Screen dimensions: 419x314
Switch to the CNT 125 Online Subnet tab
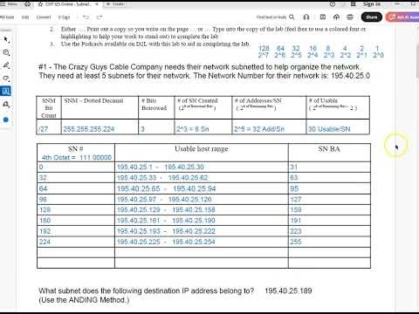tap(68, 4)
